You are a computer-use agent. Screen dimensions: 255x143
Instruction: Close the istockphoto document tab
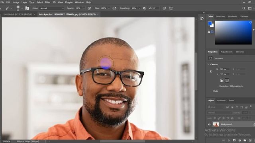pos(98,14)
